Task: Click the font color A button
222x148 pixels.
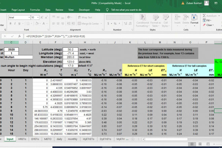Action: click(44, 23)
